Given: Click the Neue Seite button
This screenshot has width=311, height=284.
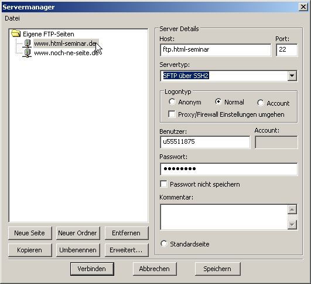Looking at the screenshot, I should [30, 233].
